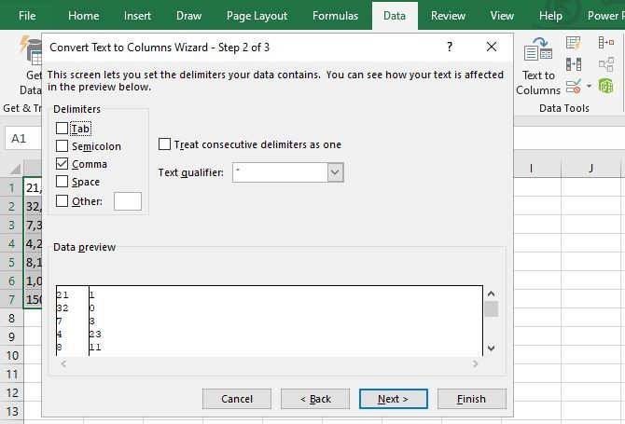625x424 pixels.
Task: Enable the Tab delimiter checkbox
Action: pyautogui.click(x=62, y=129)
